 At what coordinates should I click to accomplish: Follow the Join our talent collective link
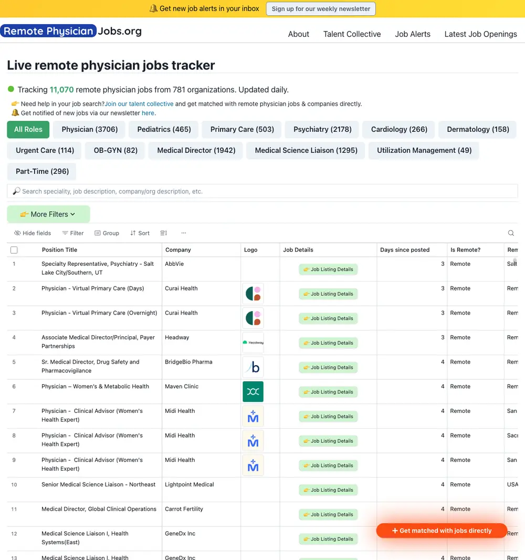pyautogui.click(x=139, y=103)
